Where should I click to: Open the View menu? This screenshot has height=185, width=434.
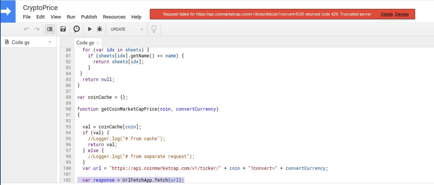pyautogui.click(x=56, y=17)
